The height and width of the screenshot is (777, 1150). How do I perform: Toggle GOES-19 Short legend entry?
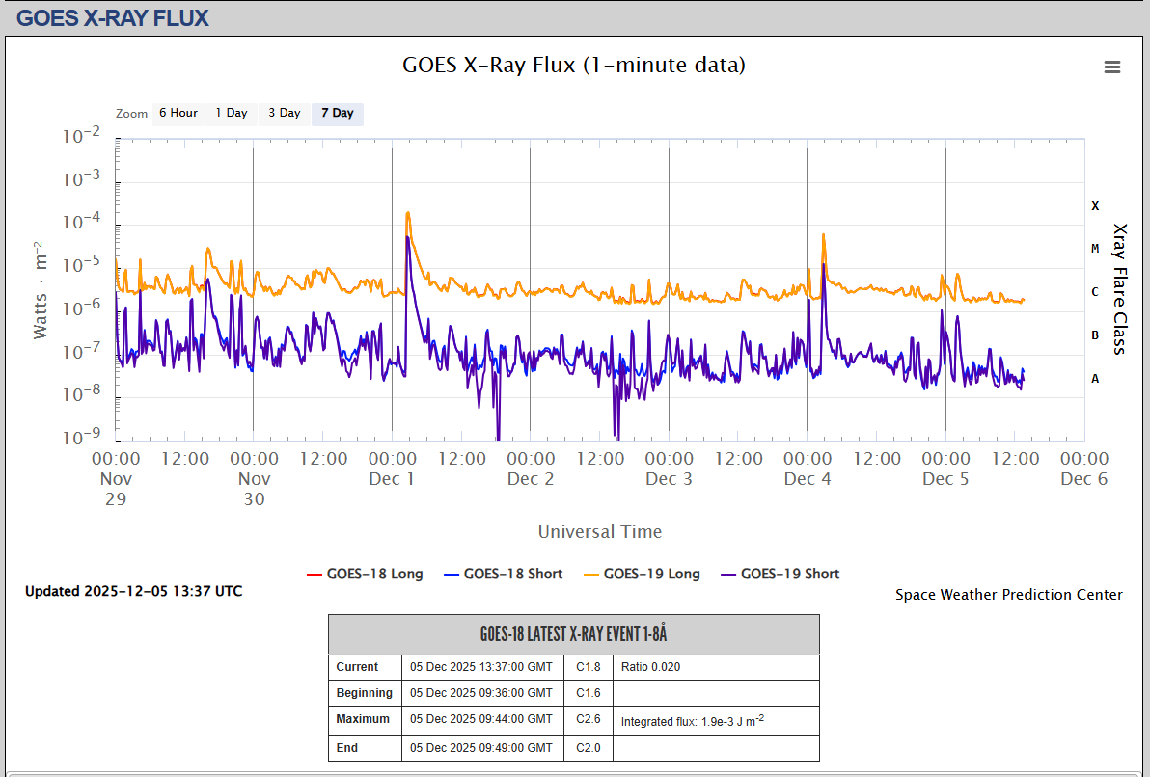coord(789,574)
